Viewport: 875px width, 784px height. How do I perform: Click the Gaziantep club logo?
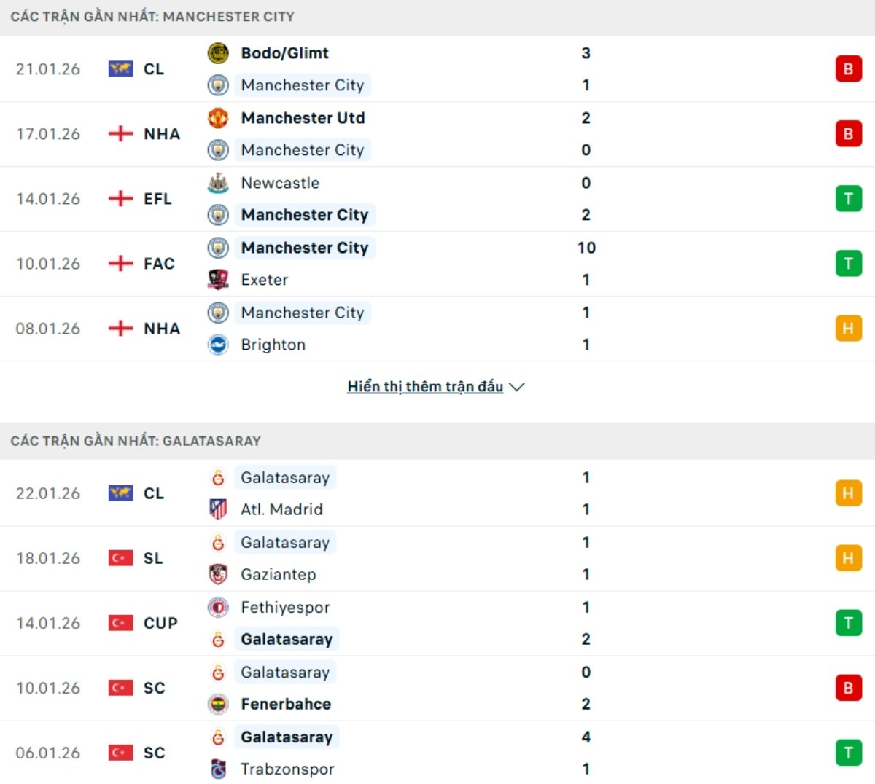click(218, 574)
